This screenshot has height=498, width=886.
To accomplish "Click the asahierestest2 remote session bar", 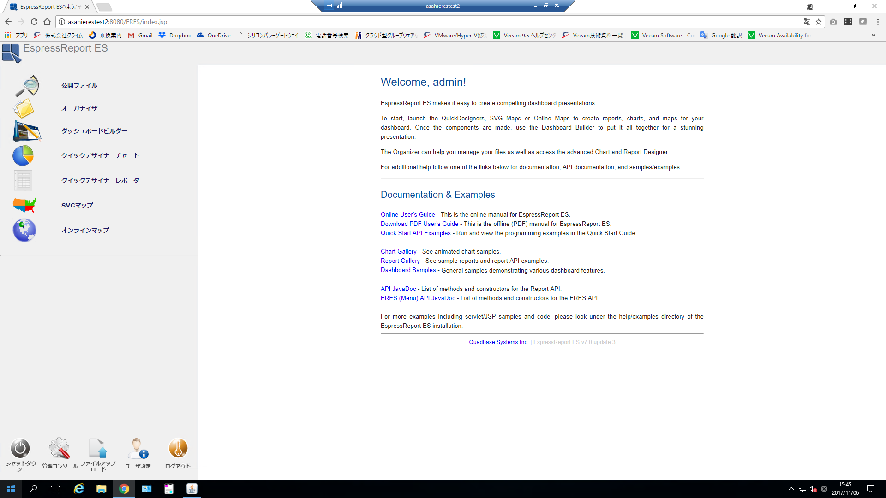I will [x=443, y=6].
